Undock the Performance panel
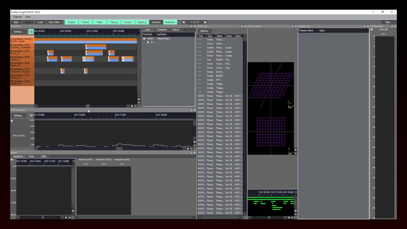This screenshot has width=407, height=229. (191, 110)
